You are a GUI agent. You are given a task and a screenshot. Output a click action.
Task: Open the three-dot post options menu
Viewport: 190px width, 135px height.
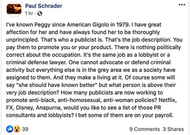click(x=182, y=5)
